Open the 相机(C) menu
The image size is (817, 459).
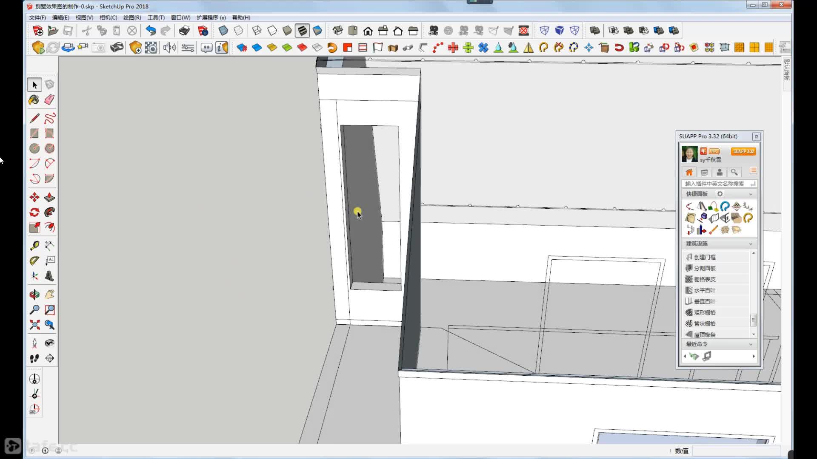(108, 17)
